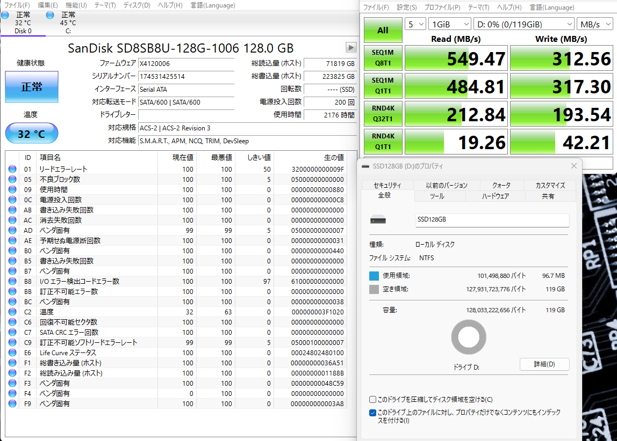
Task: Click the disk usage donut chart
Action: (469, 337)
